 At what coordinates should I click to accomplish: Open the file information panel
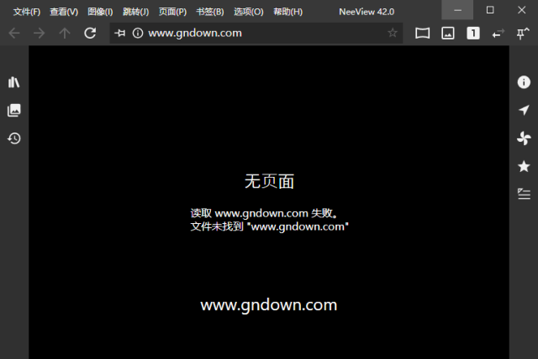coord(524,82)
